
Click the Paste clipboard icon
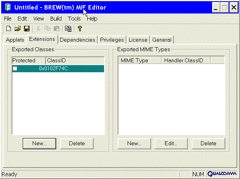tap(57, 29)
